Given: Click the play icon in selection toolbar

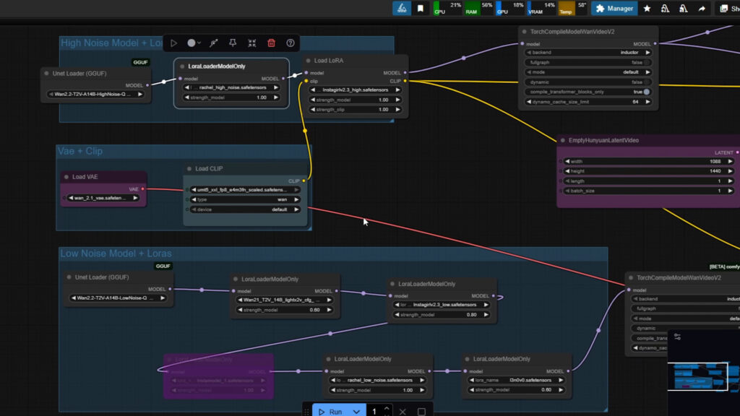Looking at the screenshot, I should point(173,43).
